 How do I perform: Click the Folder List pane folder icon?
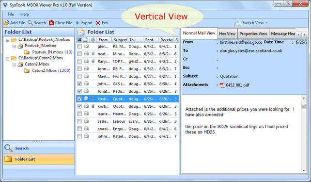click(8, 159)
